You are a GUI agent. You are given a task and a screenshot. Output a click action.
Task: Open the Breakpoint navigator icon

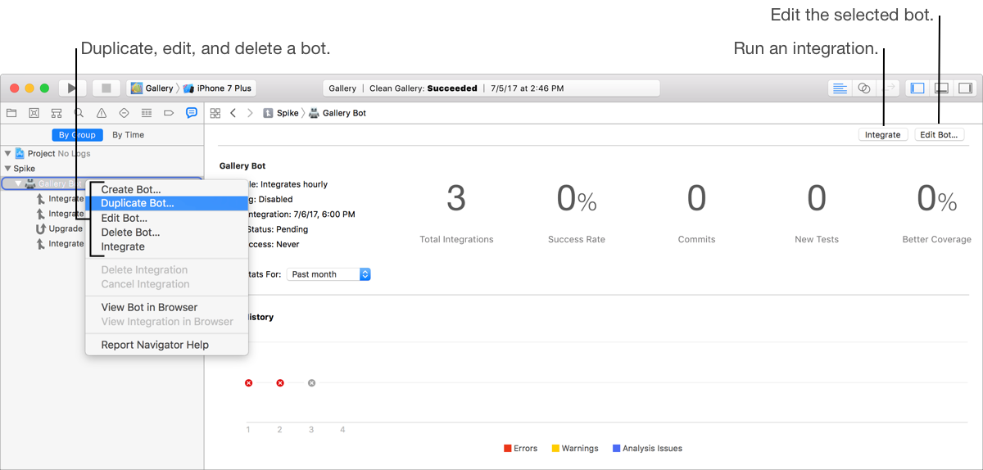point(169,113)
